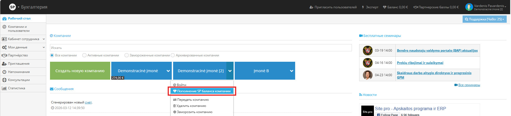Expand the Мои данные sidebar section
Image resolution: width=511 pixels, height=116 pixels.
(x=23, y=47)
